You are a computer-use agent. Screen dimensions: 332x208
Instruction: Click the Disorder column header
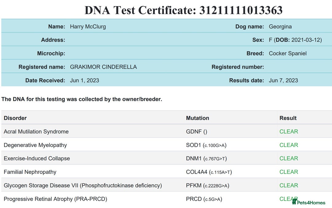15,118
